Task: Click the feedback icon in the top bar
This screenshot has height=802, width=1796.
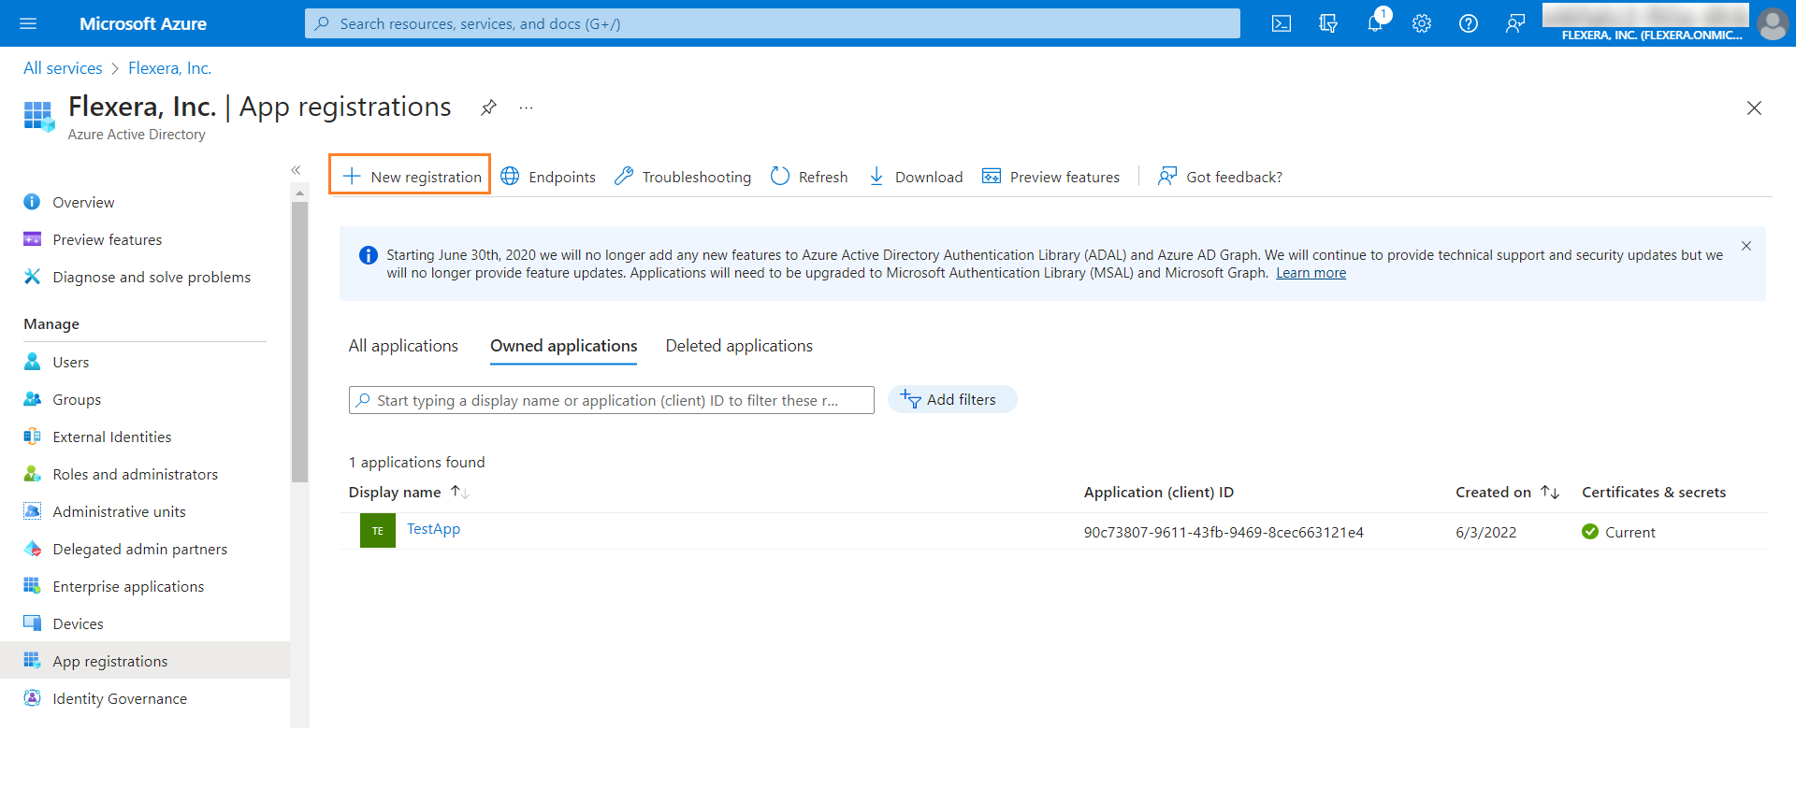Action: click(x=1515, y=23)
